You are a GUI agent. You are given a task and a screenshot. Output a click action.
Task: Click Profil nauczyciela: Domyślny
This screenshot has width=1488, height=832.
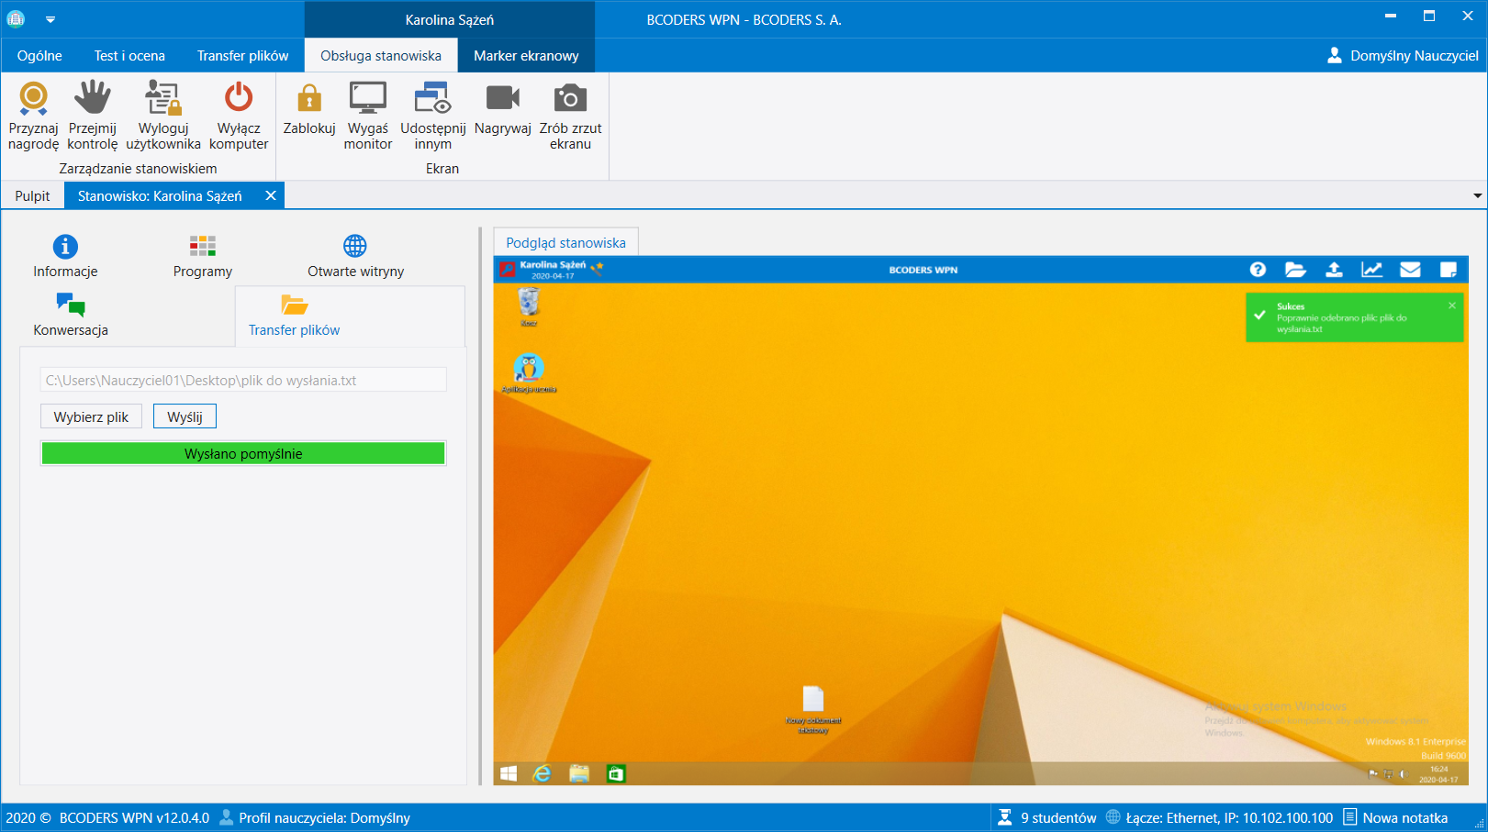tap(315, 817)
